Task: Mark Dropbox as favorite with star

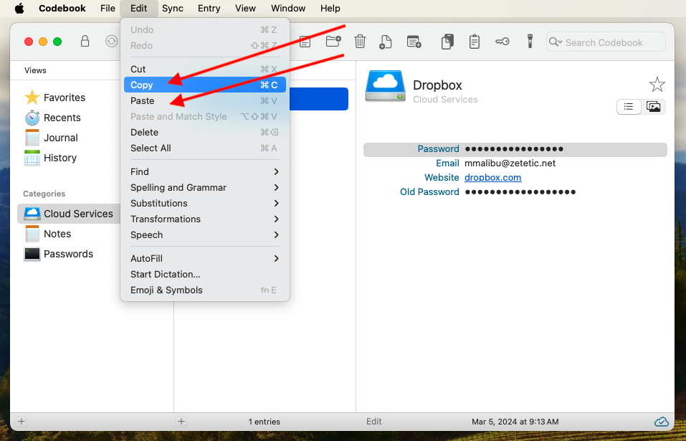Action: point(657,85)
